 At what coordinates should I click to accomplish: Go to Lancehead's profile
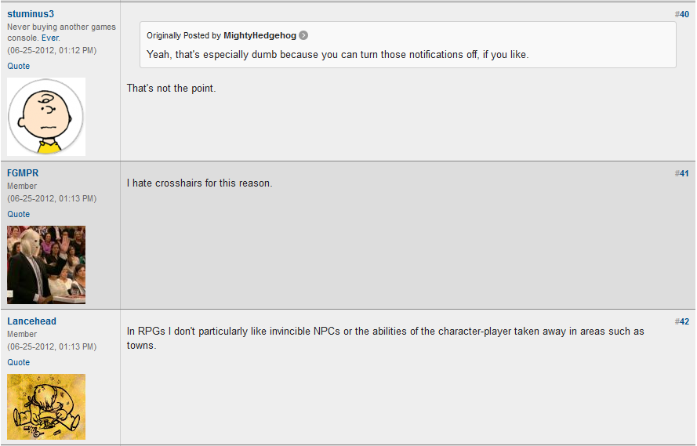[31, 321]
